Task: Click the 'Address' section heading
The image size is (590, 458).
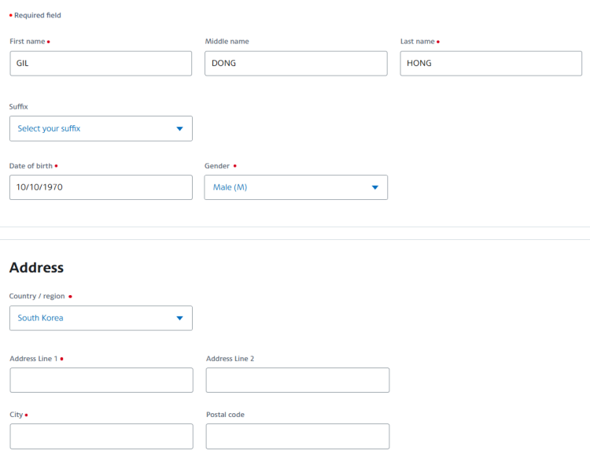Action: coord(36,268)
